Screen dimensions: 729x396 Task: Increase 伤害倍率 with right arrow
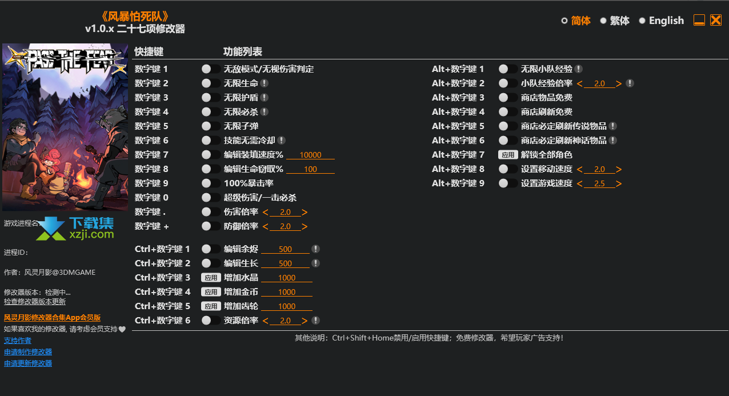tap(305, 212)
